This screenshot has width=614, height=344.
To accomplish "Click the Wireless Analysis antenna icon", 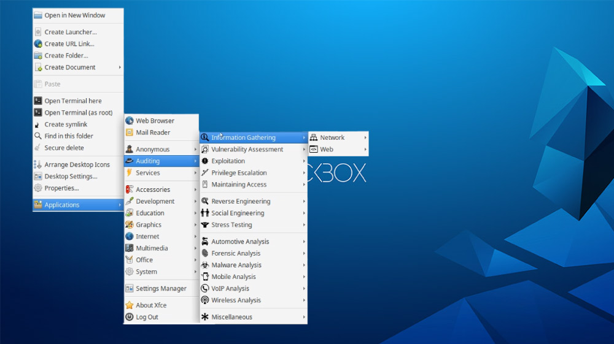I will point(205,300).
